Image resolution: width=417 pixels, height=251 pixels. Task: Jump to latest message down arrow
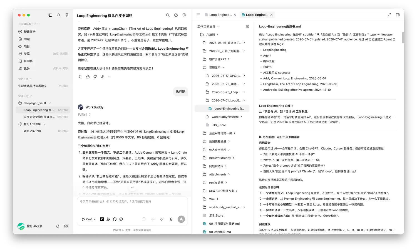[133, 188]
